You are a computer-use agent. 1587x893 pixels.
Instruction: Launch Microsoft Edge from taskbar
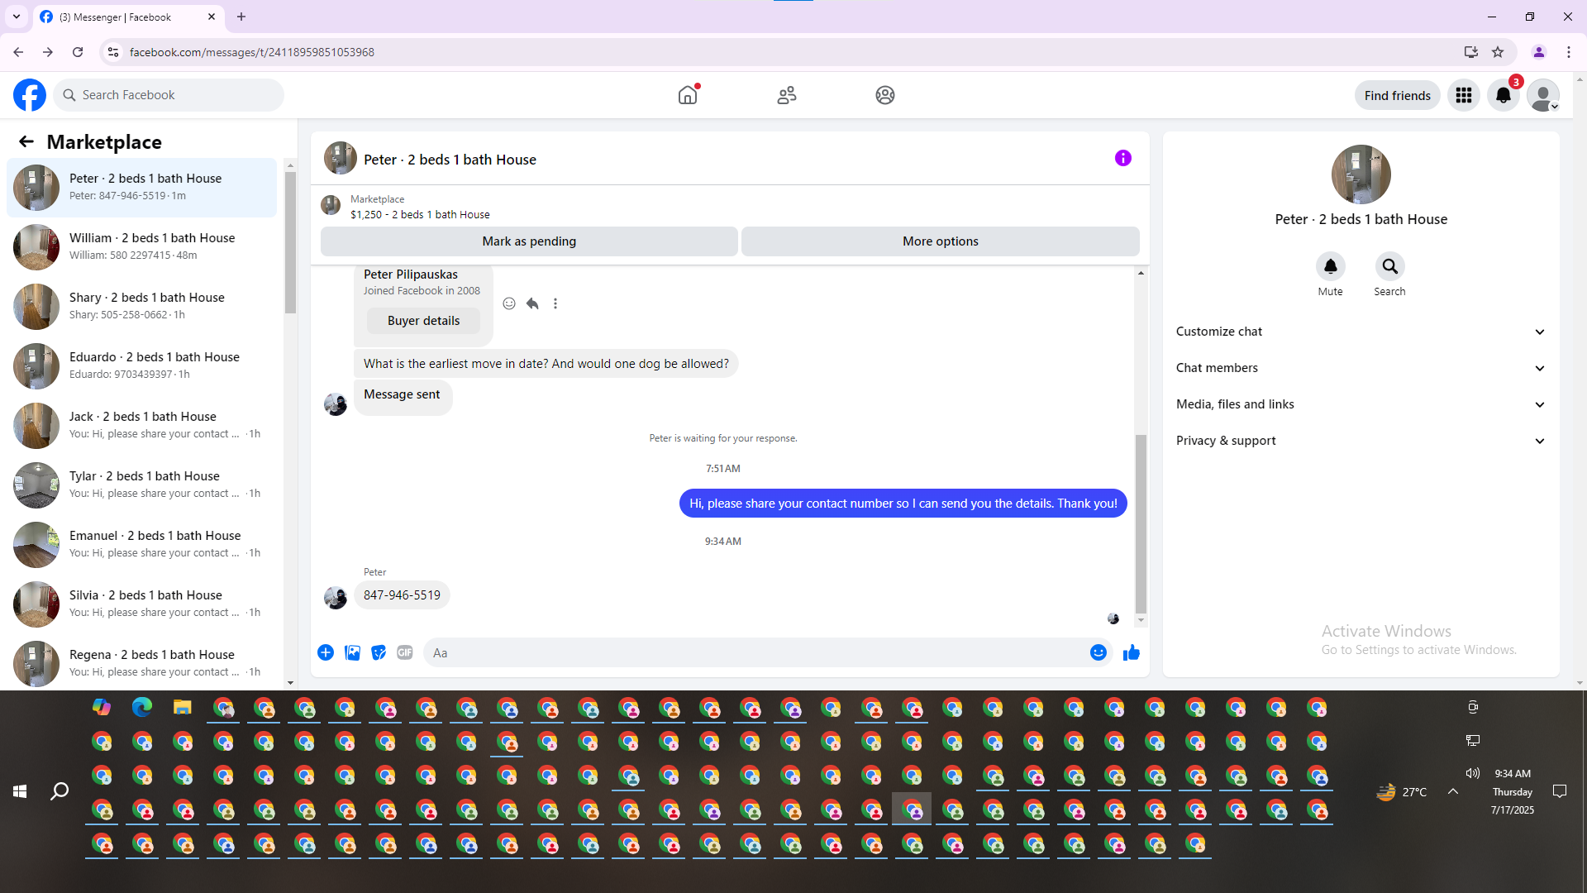coord(142,707)
